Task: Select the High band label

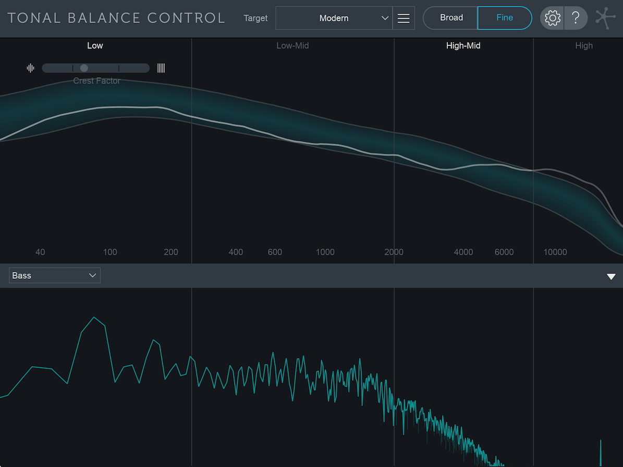Action: [584, 46]
